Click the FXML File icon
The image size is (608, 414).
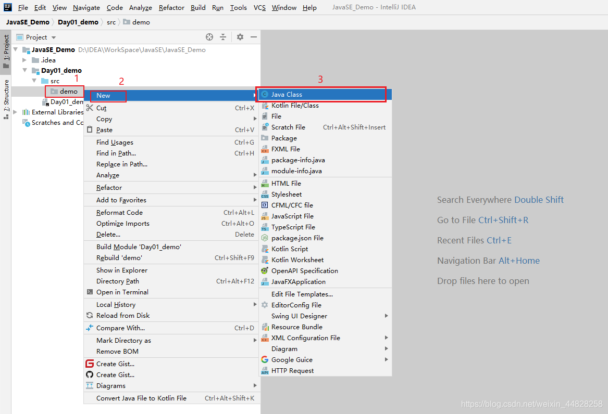coord(265,149)
